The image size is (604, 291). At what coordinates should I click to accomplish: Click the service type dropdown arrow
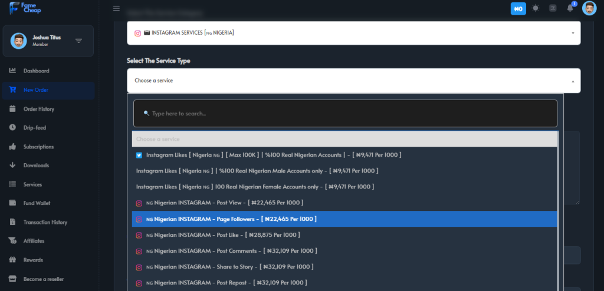tap(573, 81)
